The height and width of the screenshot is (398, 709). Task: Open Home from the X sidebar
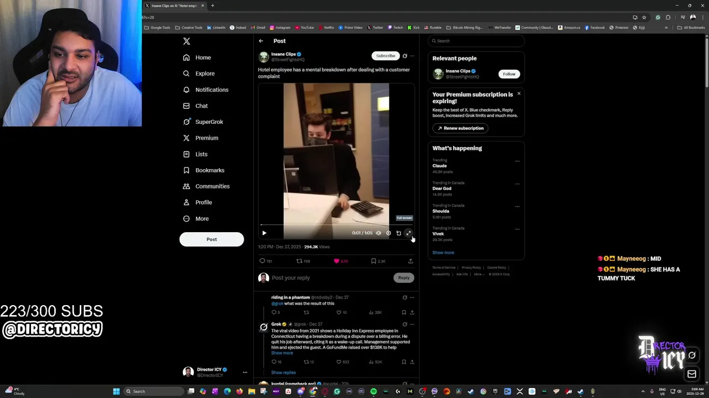pos(197,57)
